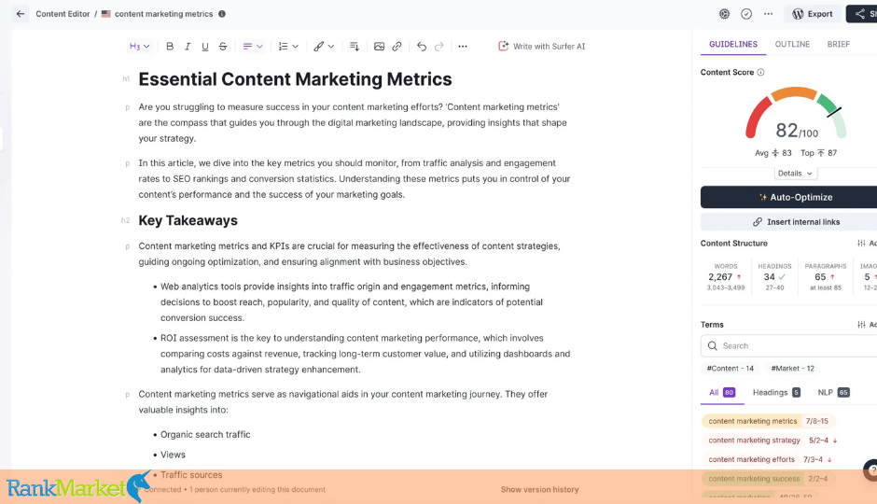The height and width of the screenshot is (504, 877).
Task: Click the top bar circular settings icon
Action: tap(724, 14)
